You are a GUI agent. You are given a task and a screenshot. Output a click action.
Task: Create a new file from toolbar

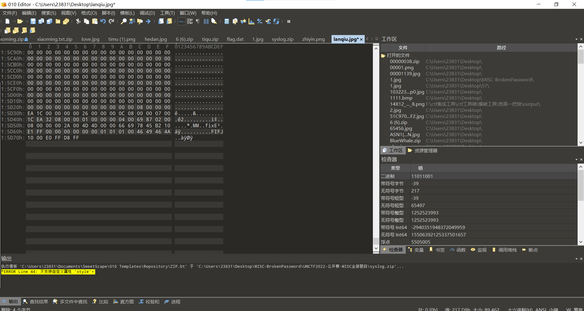coord(8,21)
